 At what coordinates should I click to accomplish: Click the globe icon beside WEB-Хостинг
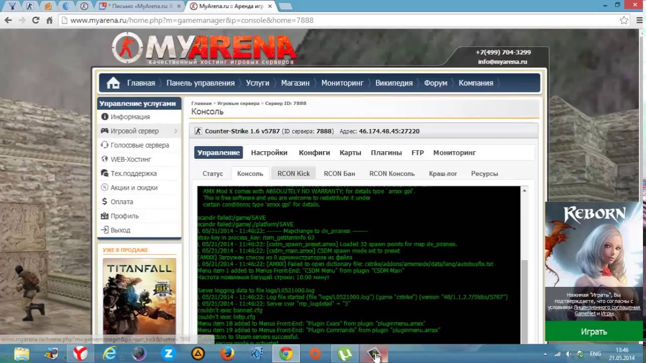coord(104,159)
